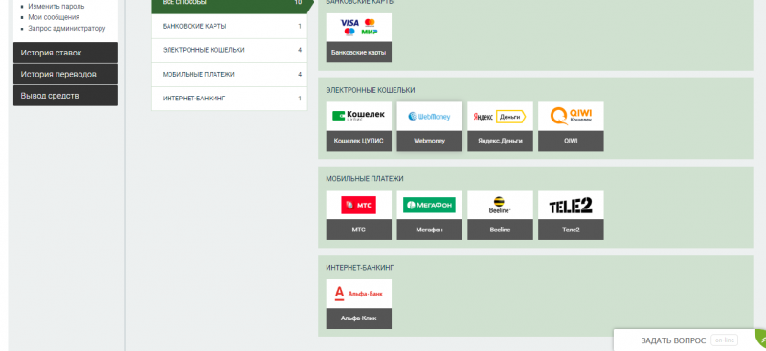766x351 pixels.
Task: Filter by Мобильные платежи category
Action: point(230,75)
